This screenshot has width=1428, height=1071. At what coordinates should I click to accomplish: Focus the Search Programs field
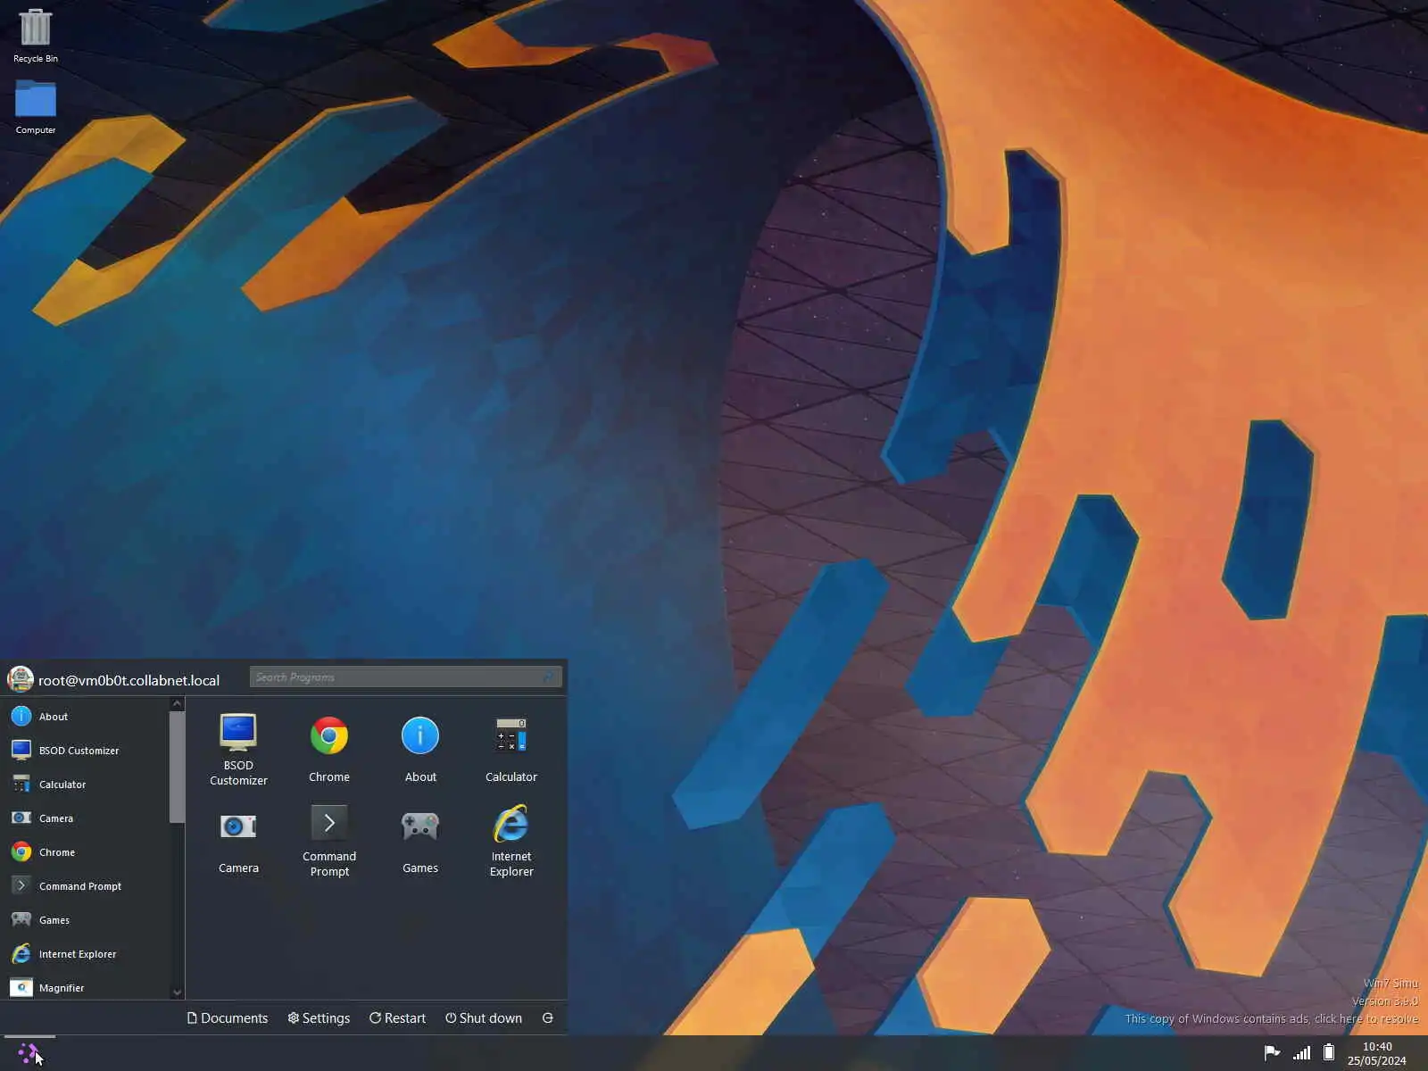click(405, 677)
